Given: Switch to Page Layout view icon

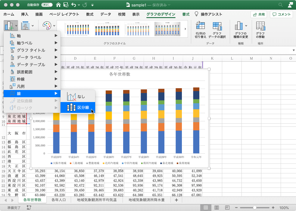Looking at the screenshot, I should pyautogui.click(x=217, y=208).
